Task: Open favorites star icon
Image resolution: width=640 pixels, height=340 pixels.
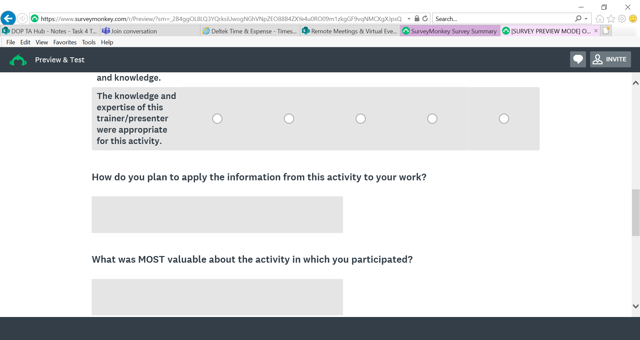Action: (611, 19)
